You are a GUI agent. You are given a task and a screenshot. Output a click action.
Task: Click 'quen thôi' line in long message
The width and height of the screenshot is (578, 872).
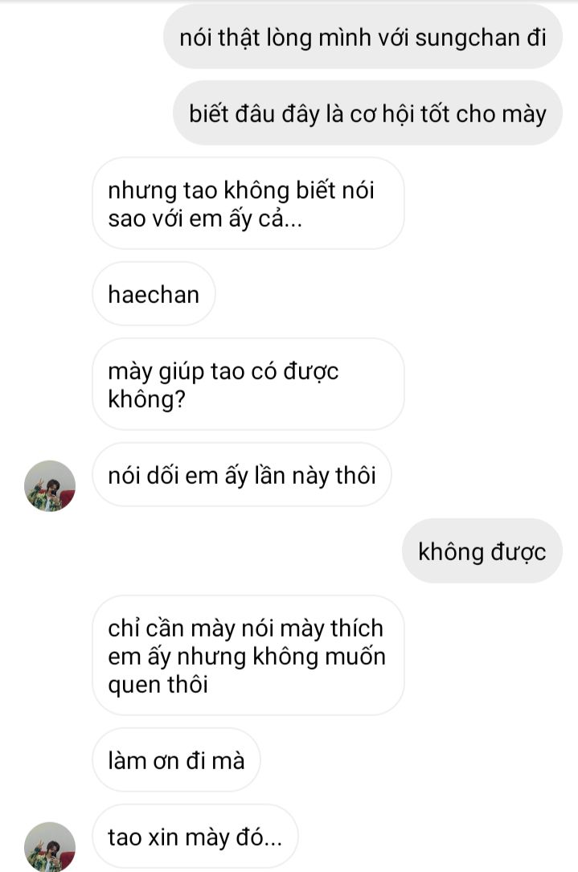158,685
